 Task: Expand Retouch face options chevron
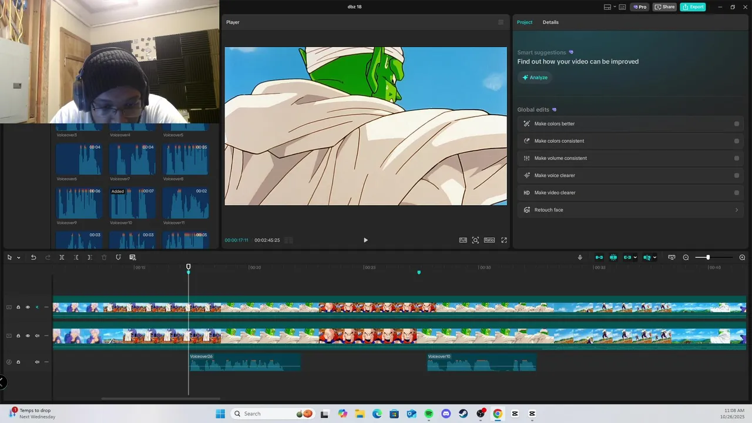(737, 210)
